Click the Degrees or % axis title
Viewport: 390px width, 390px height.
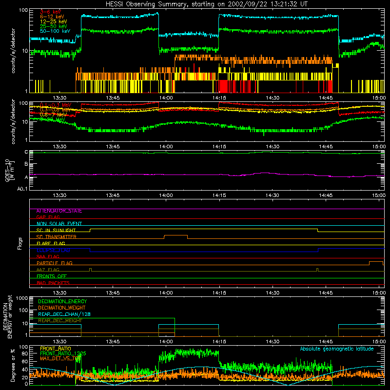click(13, 365)
